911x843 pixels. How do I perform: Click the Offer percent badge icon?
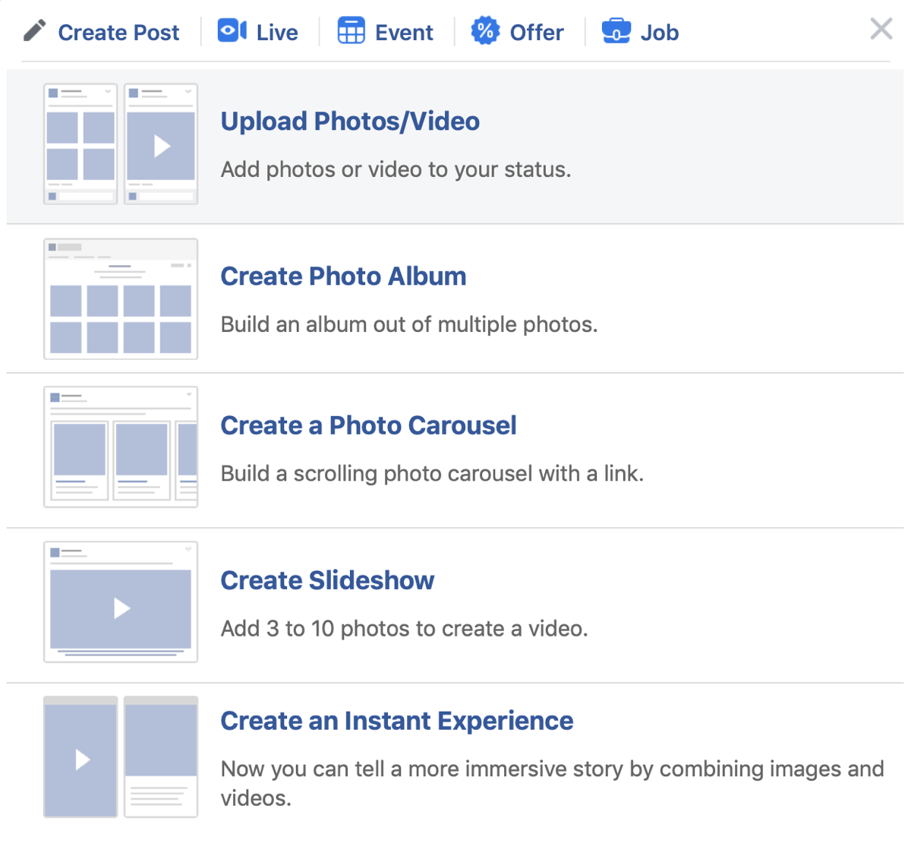(x=485, y=31)
